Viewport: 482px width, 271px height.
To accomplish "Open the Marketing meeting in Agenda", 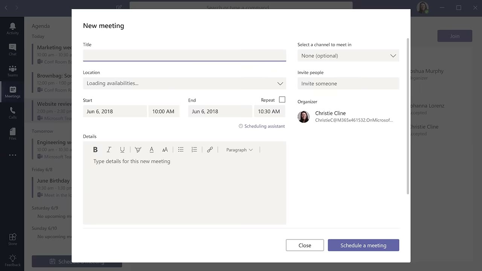I will pos(52,54).
